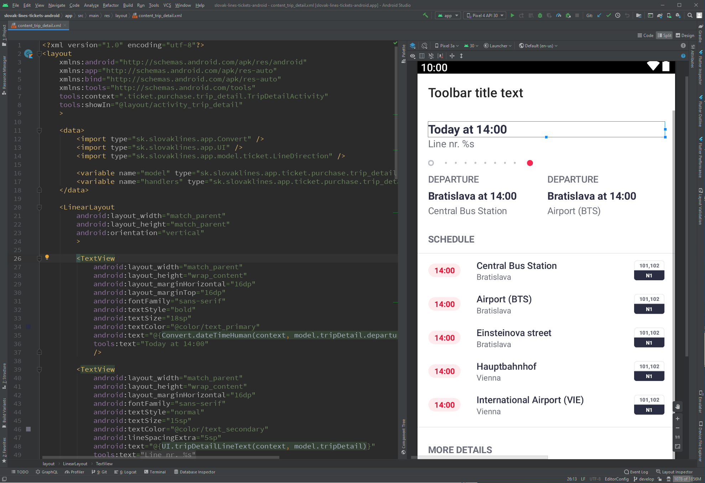Open the Refactor menu
This screenshot has height=483, width=705.
pos(110,5)
